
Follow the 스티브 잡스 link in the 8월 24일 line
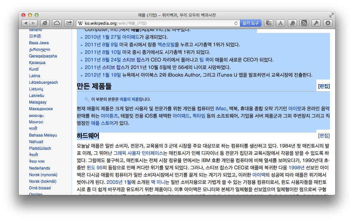point(133,60)
